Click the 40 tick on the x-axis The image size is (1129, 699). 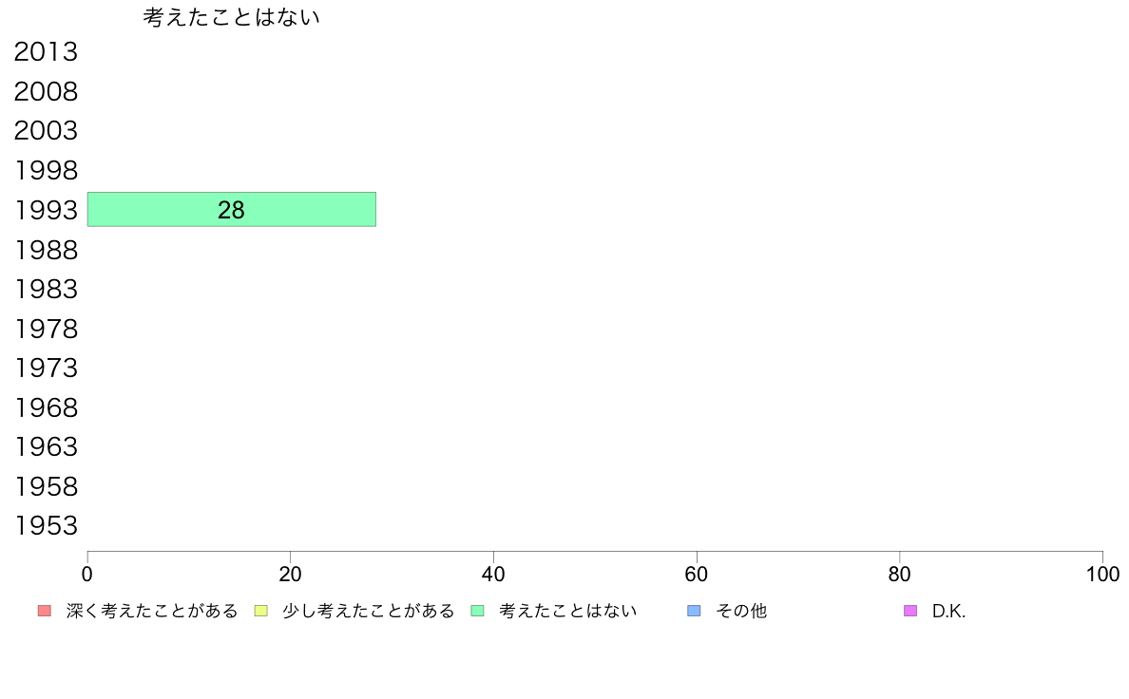[x=493, y=574]
